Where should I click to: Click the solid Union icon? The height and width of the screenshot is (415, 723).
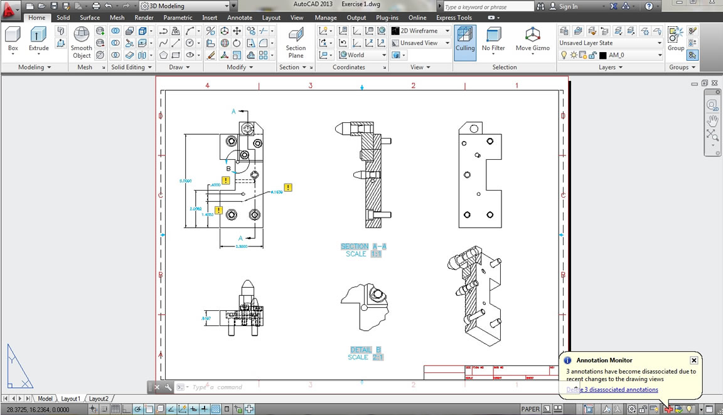115,31
